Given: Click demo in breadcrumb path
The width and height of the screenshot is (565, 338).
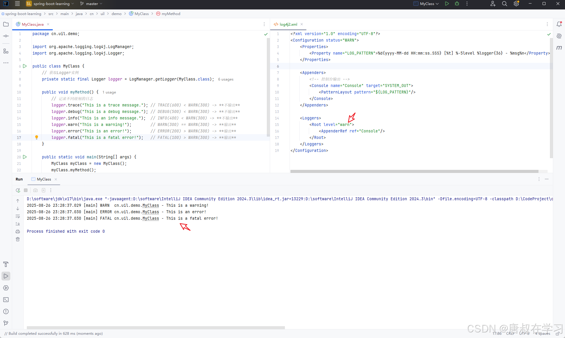Looking at the screenshot, I should click(116, 14).
